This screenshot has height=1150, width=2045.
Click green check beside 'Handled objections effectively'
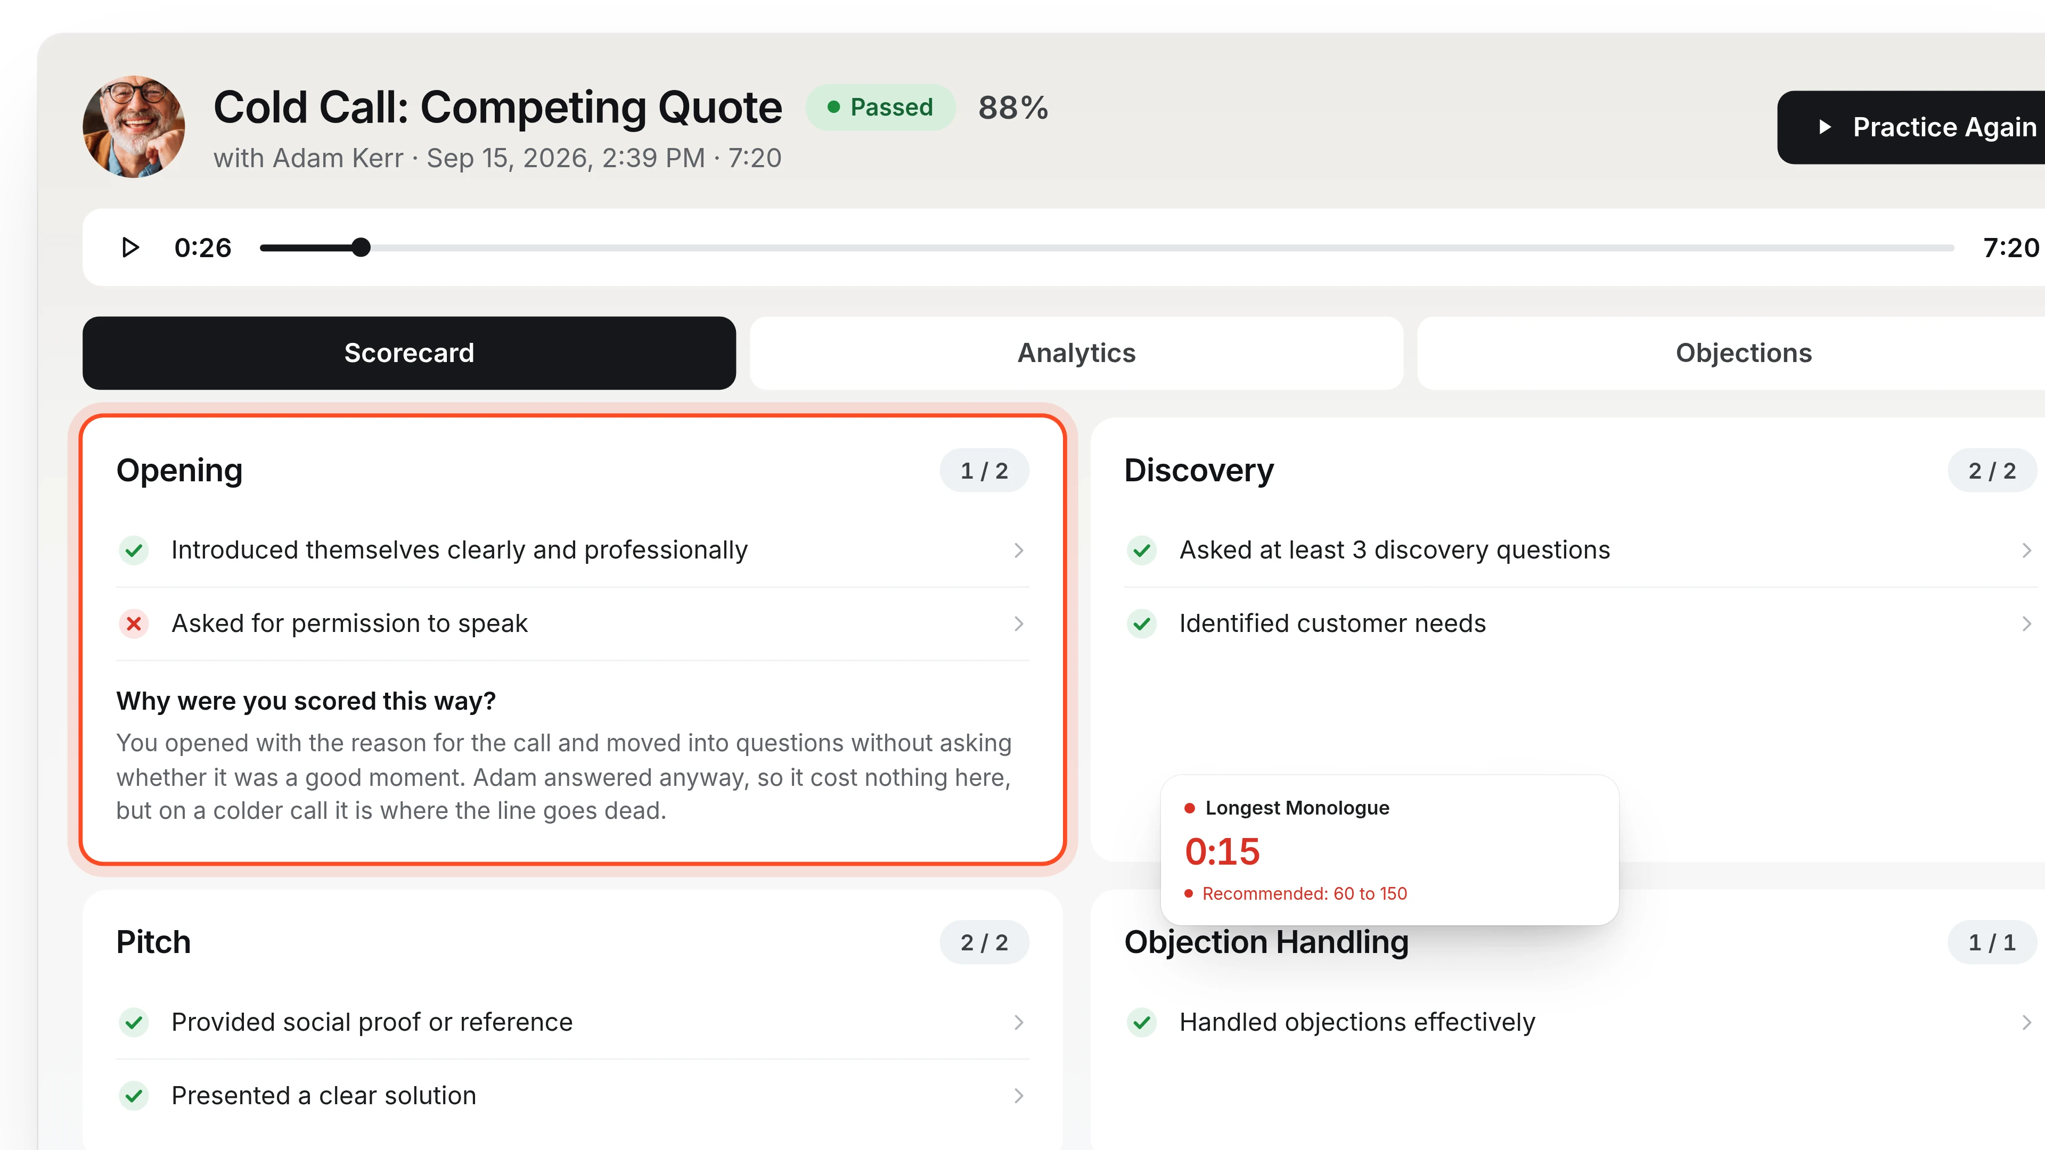pyautogui.click(x=1142, y=1022)
